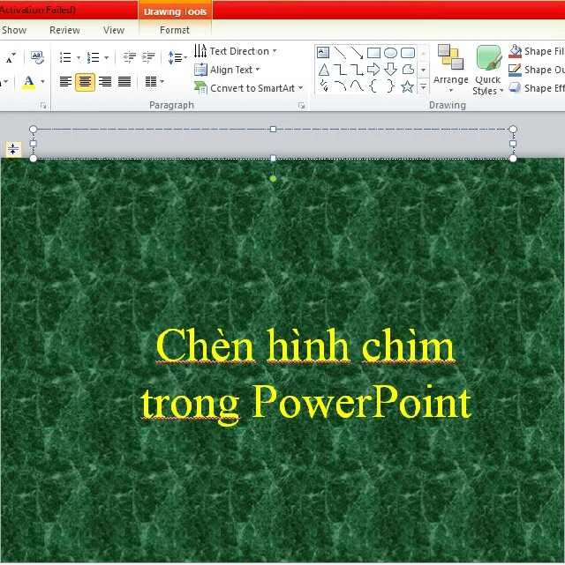Open Convert to SmartArt menu

point(248,88)
